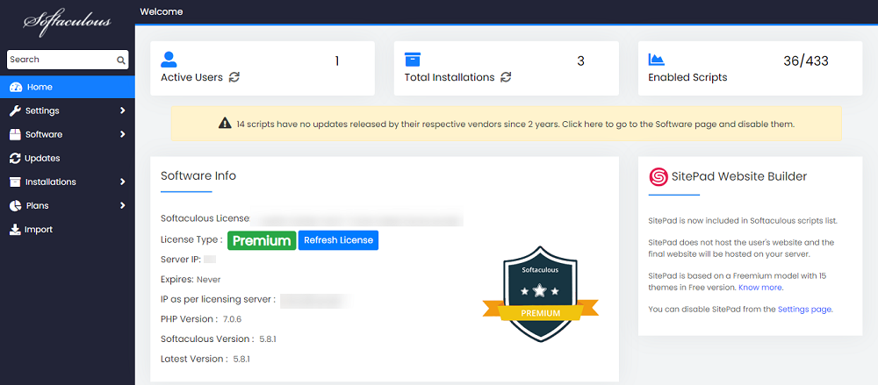Click the search magnifier icon
The width and height of the screenshot is (878, 385).
[x=120, y=61]
